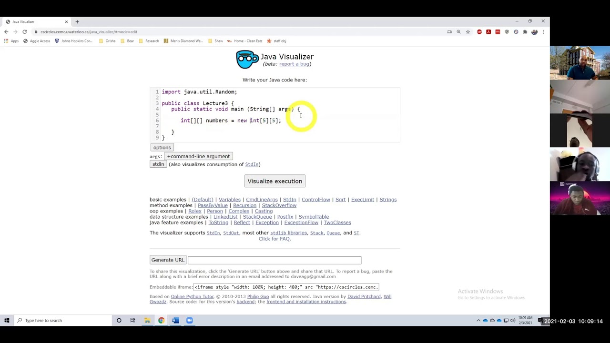Click the Windows taskbar search box
The image size is (610, 343).
click(62, 321)
